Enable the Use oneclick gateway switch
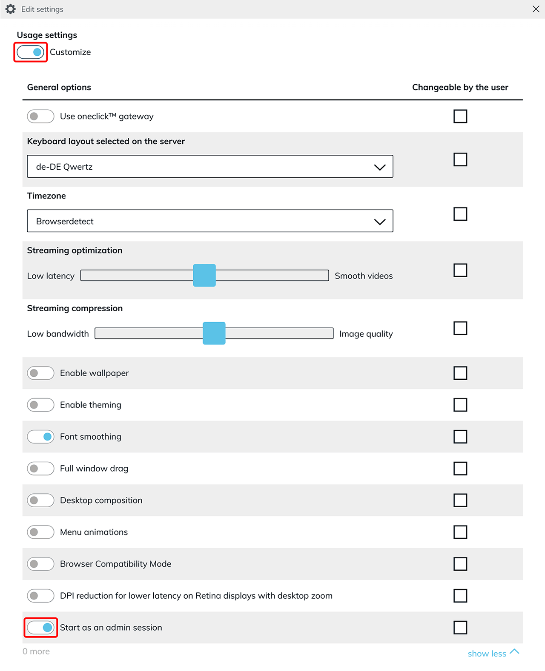The image size is (545, 671). click(x=40, y=117)
